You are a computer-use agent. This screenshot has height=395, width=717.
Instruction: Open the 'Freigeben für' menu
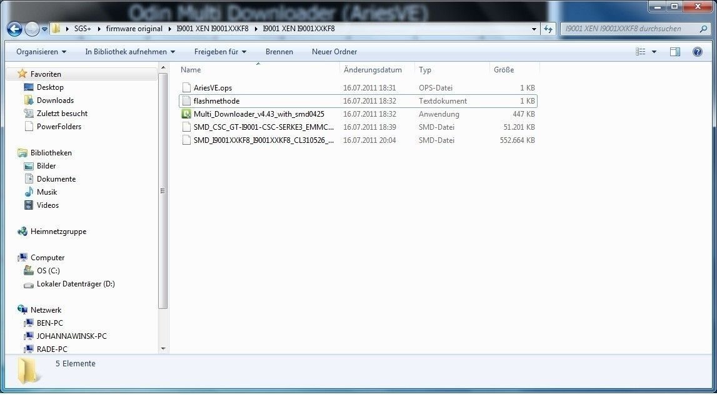pyautogui.click(x=220, y=52)
